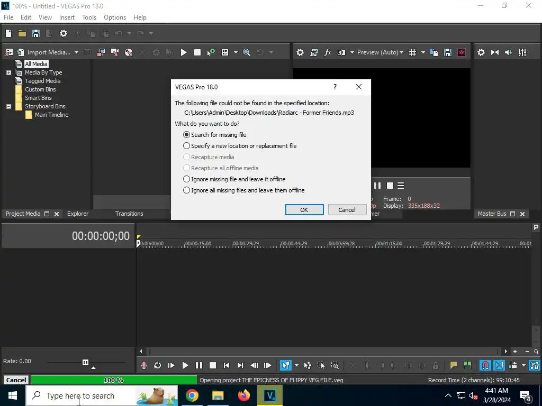
Task: Toggle Automatic Crossfades button
Action: [x=499, y=365]
